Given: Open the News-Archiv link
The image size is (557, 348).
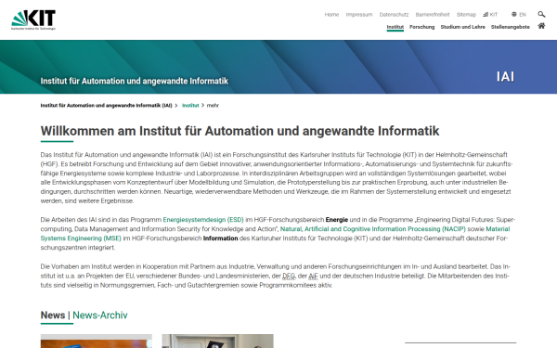Looking at the screenshot, I should tap(100, 315).
